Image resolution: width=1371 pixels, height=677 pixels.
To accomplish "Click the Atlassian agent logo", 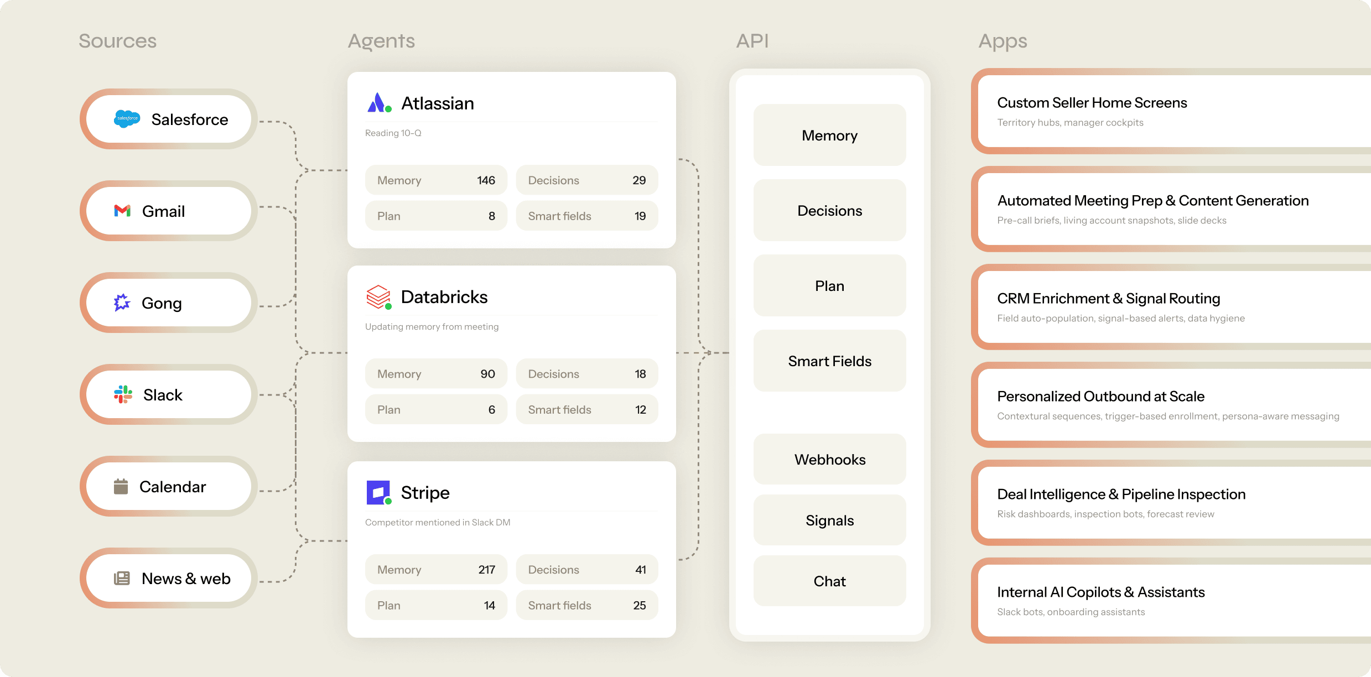I will (x=378, y=103).
